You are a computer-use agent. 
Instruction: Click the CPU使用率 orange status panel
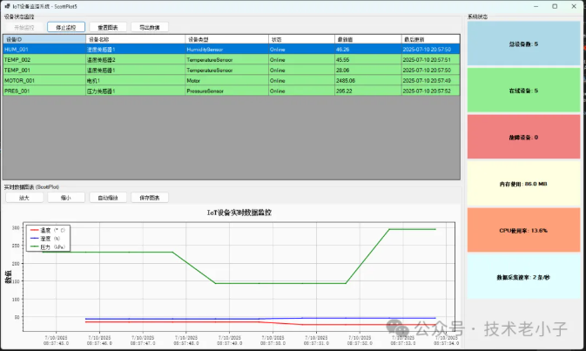(x=522, y=231)
